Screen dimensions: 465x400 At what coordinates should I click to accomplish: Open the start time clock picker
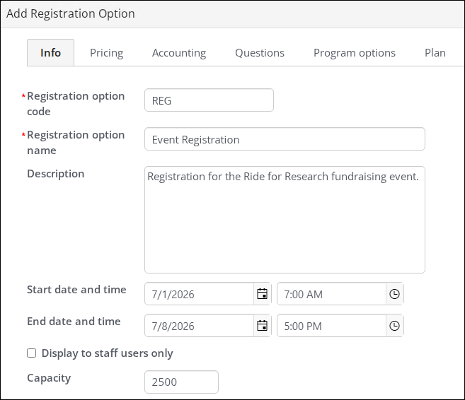pyautogui.click(x=394, y=294)
